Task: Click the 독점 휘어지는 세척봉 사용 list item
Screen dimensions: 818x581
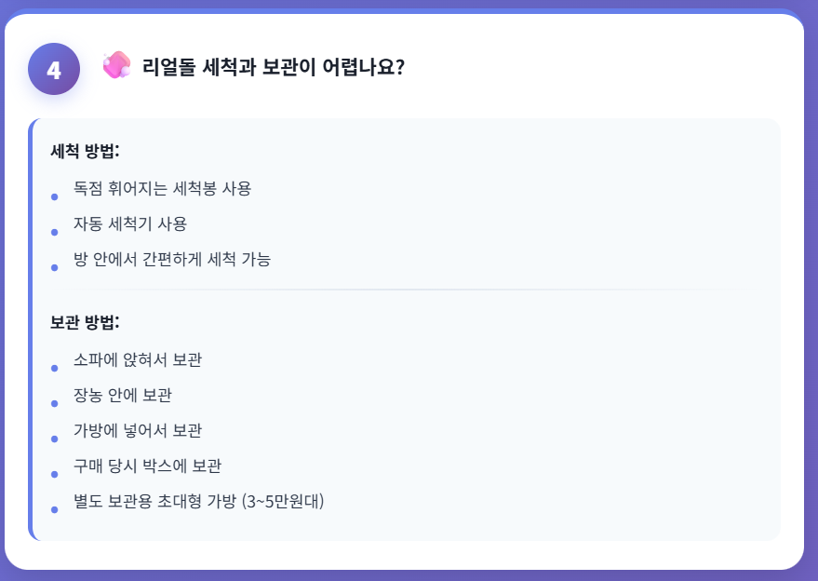Action: [x=162, y=188]
